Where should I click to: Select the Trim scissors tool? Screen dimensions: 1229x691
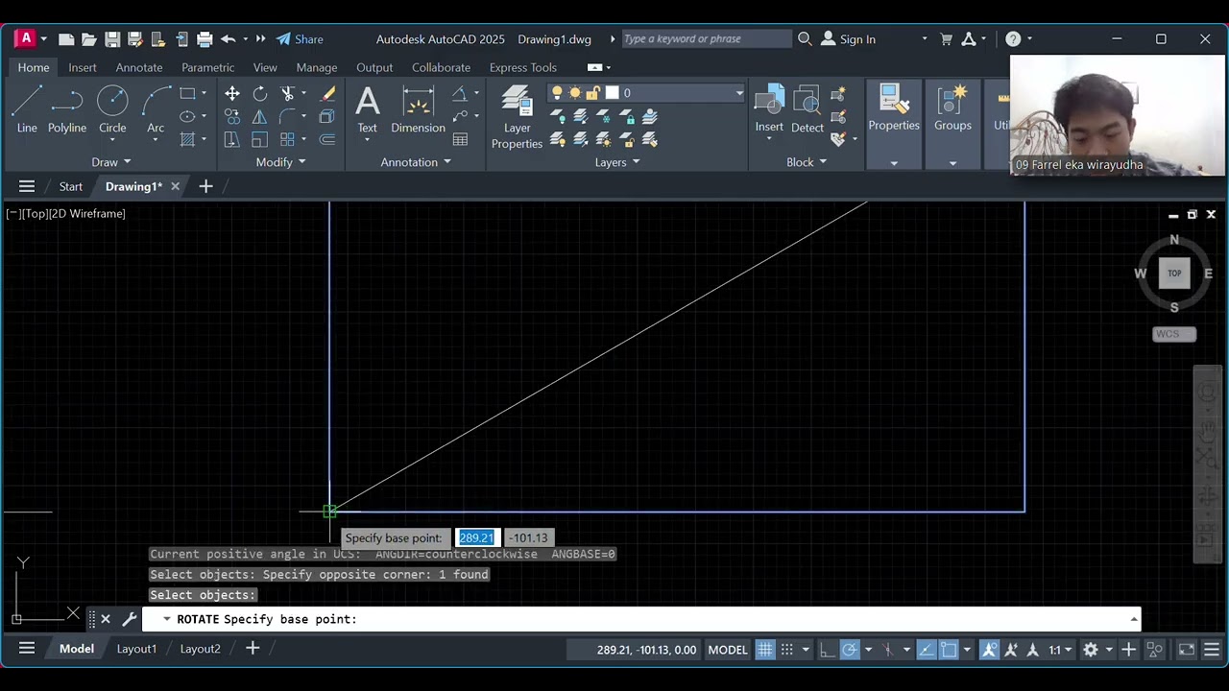pyautogui.click(x=287, y=93)
